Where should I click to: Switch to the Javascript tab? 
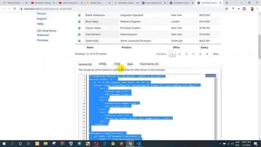(85, 64)
